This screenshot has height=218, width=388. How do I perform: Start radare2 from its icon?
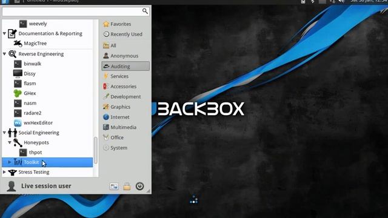click(x=18, y=113)
